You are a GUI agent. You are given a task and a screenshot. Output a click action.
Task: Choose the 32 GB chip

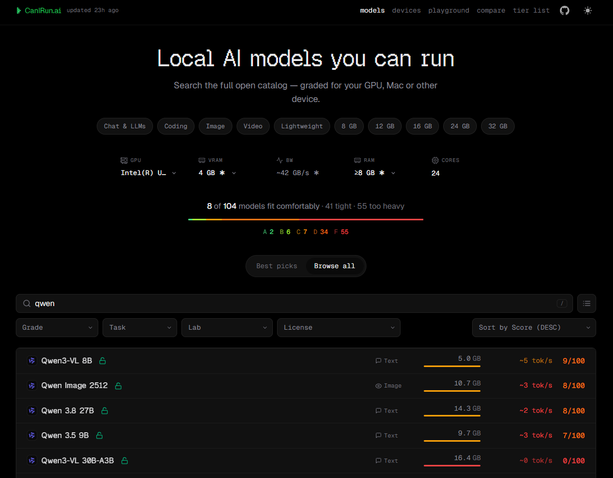[x=498, y=126]
